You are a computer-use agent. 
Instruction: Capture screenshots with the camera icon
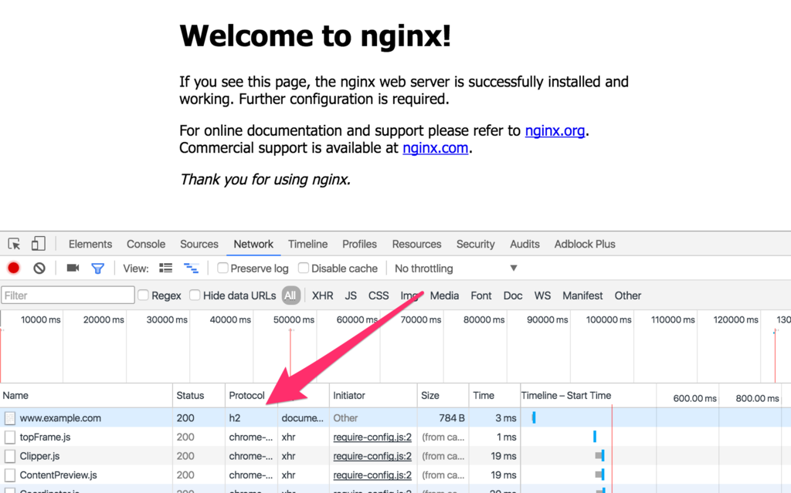point(72,268)
